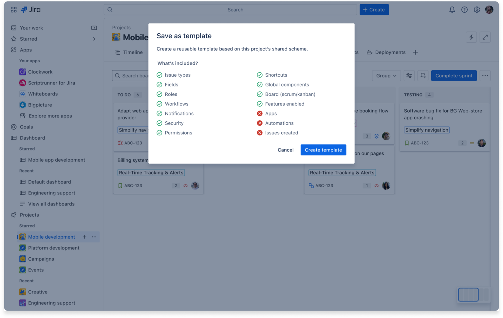Toggle Automations on in the template
This screenshot has height=318, width=503.
[x=260, y=123]
